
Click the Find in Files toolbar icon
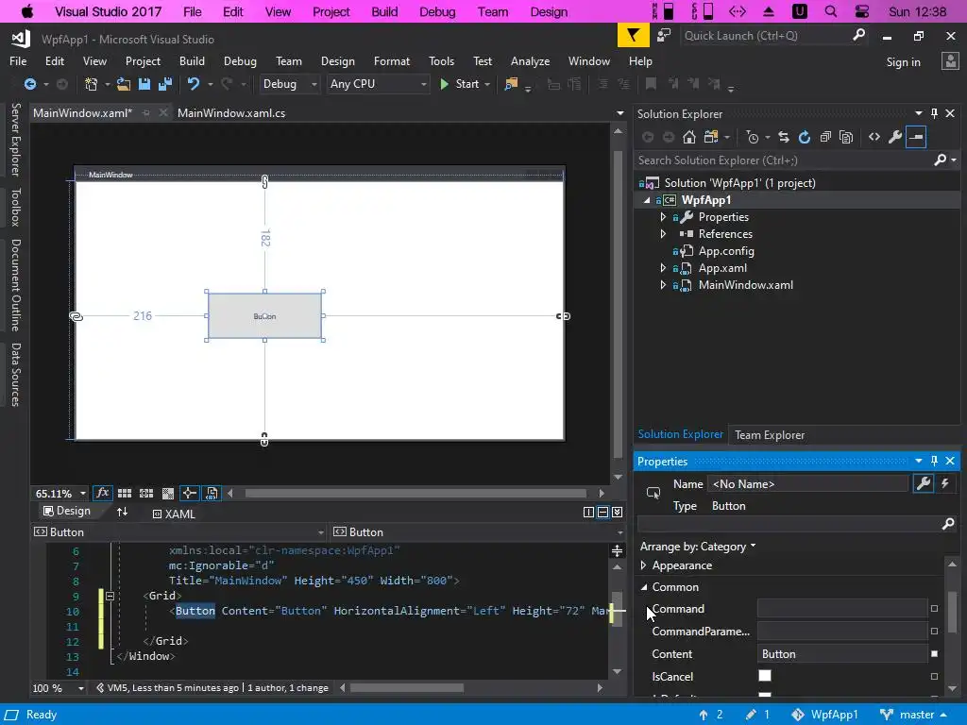(x=511, y=84)
